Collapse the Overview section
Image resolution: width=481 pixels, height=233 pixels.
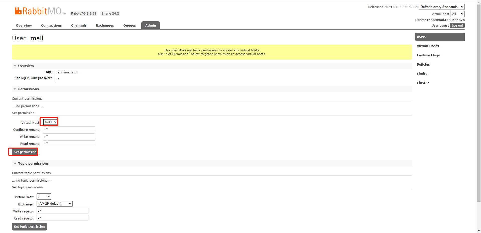(26, 66)
